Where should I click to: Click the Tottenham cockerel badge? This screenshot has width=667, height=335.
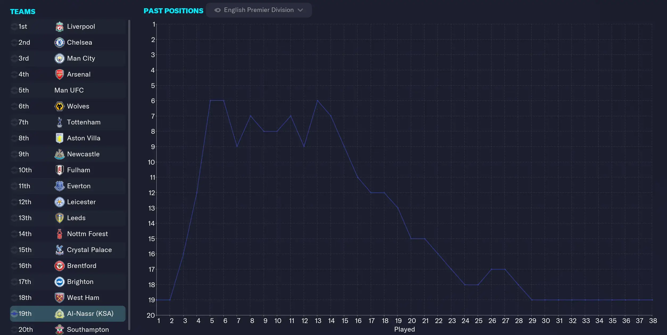[59, 122]
